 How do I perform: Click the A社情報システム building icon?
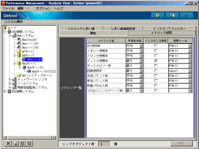9,32
